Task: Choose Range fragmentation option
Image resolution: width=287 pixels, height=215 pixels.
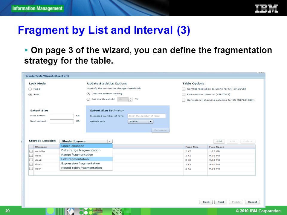Action: [x=86, y=155]
